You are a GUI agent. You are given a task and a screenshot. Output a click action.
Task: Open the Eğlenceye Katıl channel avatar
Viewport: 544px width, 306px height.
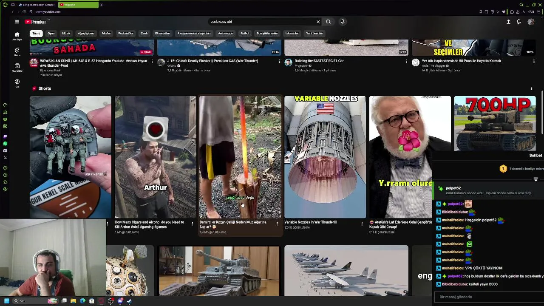pos(34,63)
